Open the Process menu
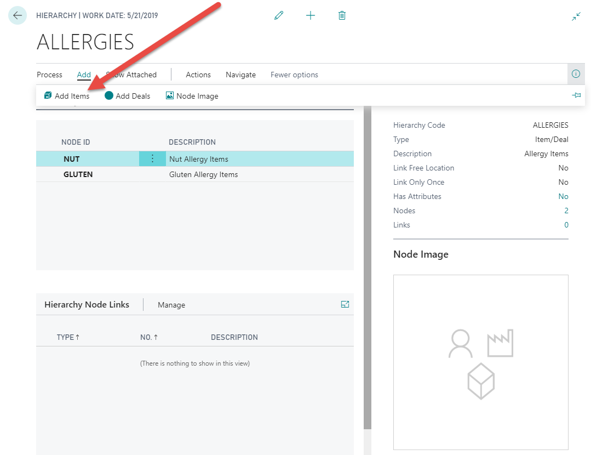The image size is (591, 455). click(49, 75)
